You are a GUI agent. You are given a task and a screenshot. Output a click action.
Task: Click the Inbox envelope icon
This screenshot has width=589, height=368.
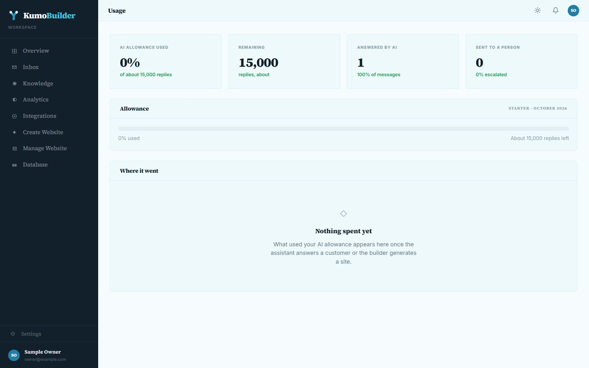coord(14,67)
